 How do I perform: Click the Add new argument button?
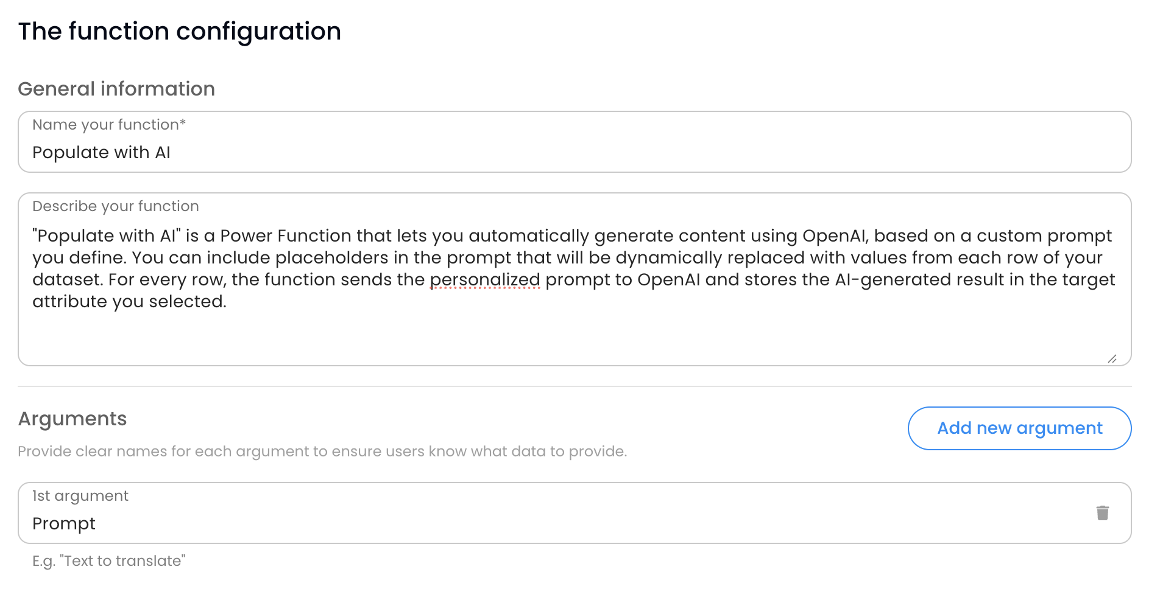[1019, 428]
